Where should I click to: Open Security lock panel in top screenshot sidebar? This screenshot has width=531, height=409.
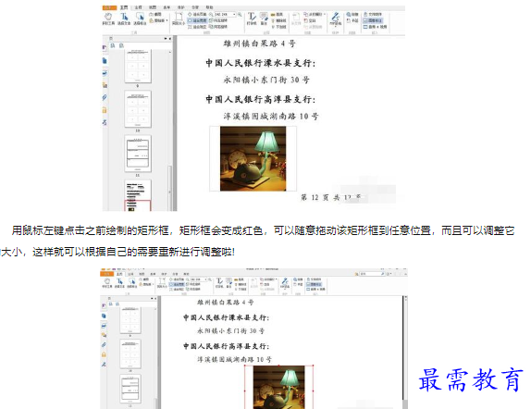(x=105, y=110)
